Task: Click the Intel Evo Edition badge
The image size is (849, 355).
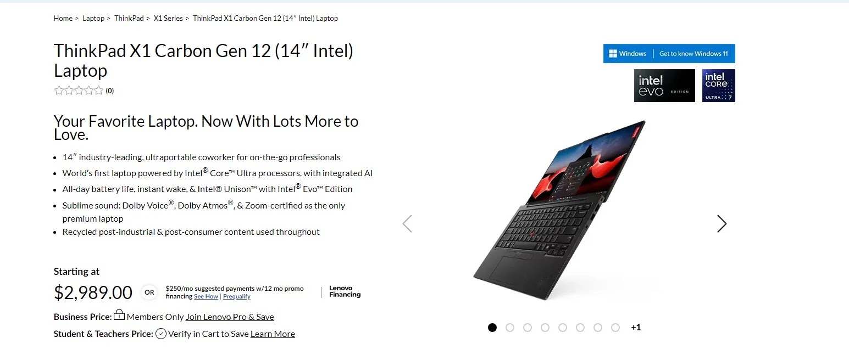Action: 664,86
